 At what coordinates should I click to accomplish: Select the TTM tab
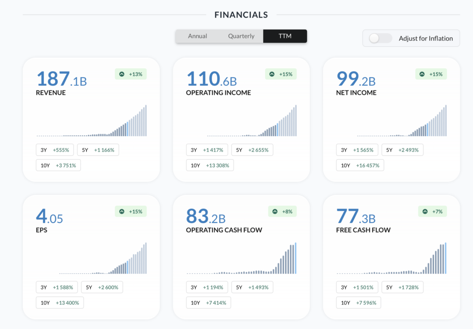click(x=285, y=36)
